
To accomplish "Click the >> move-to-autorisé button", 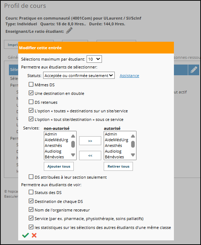I will pos(90,141).
